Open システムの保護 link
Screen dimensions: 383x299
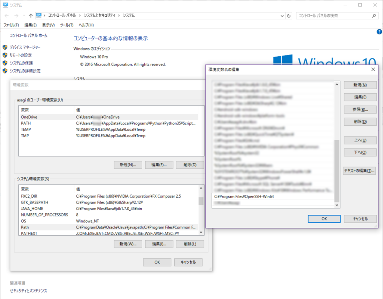tap(21, 63)
